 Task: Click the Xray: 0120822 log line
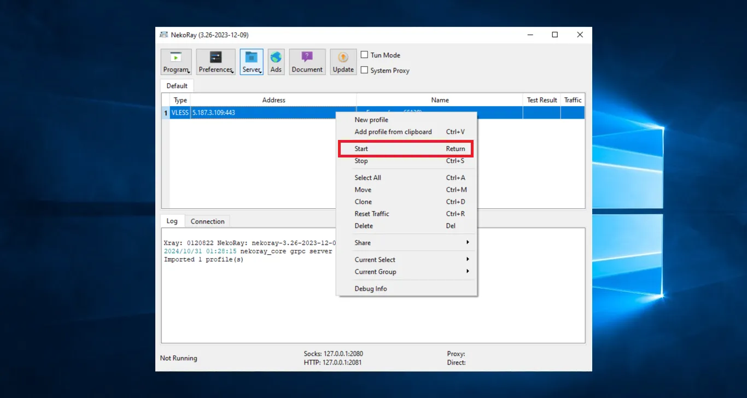pyautogui.click(x=249, y=243)
